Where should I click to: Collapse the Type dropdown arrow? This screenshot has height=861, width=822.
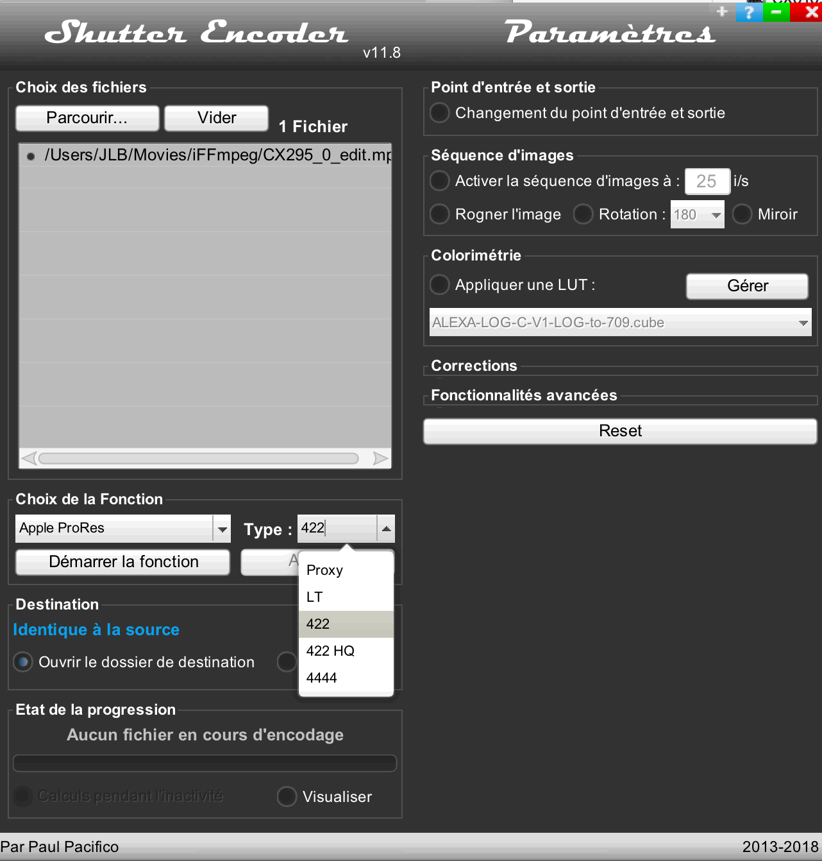386,529
